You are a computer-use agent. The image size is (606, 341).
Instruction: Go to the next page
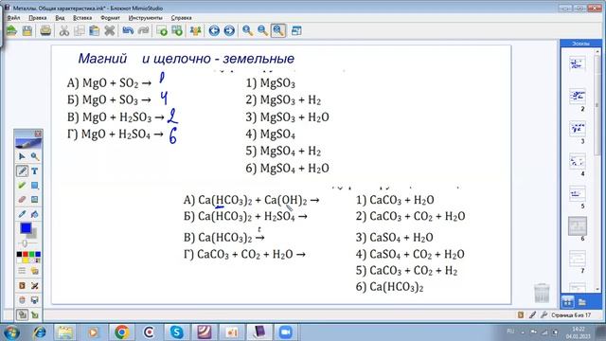(229, 30)
